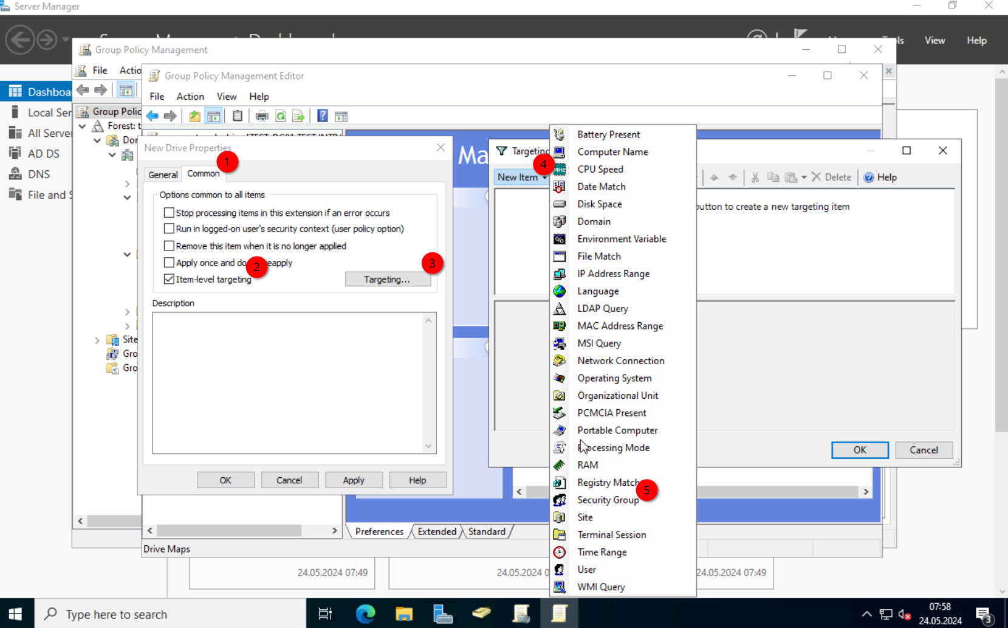The width and height of the screenshot is (1008, 628).
Task: Select IP Address Range targeting item
Action: click(623, 274)
